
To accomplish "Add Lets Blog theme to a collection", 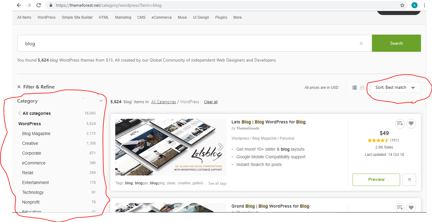I will (x=400, y=124).
